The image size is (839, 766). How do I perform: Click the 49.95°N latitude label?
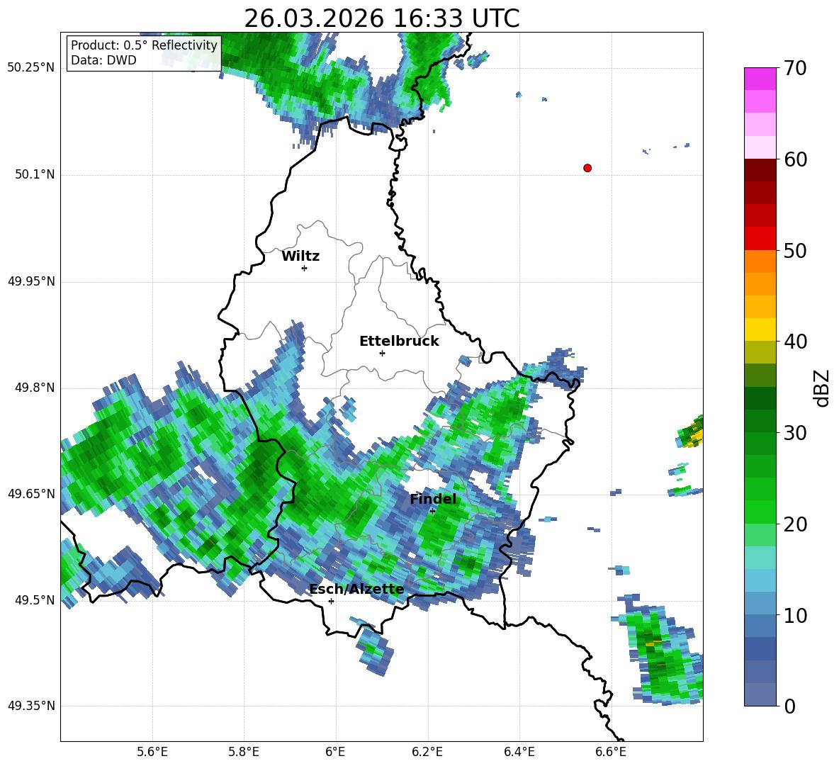pos(31,281)
